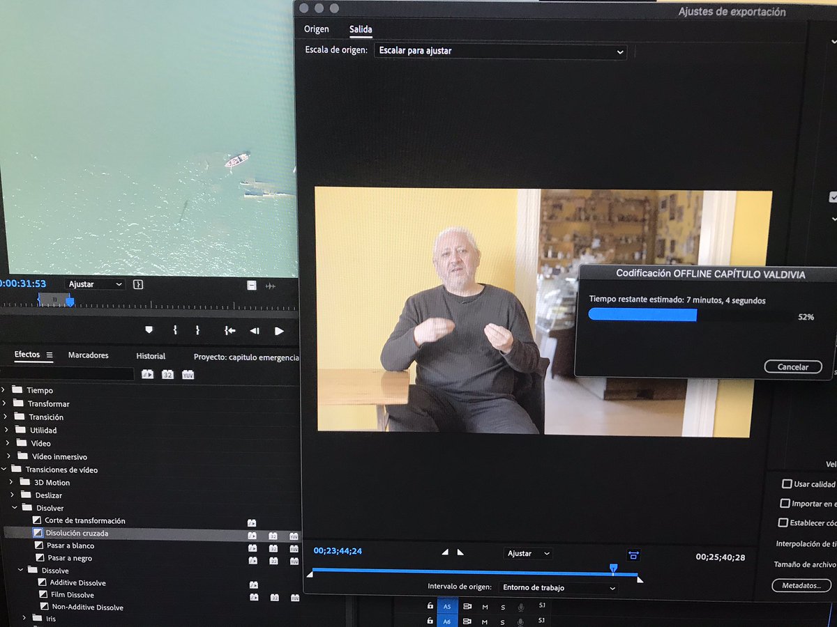Click the A5 sync lock icon
The height and width of the screenshot is (627, 837).
pos(467,607)
